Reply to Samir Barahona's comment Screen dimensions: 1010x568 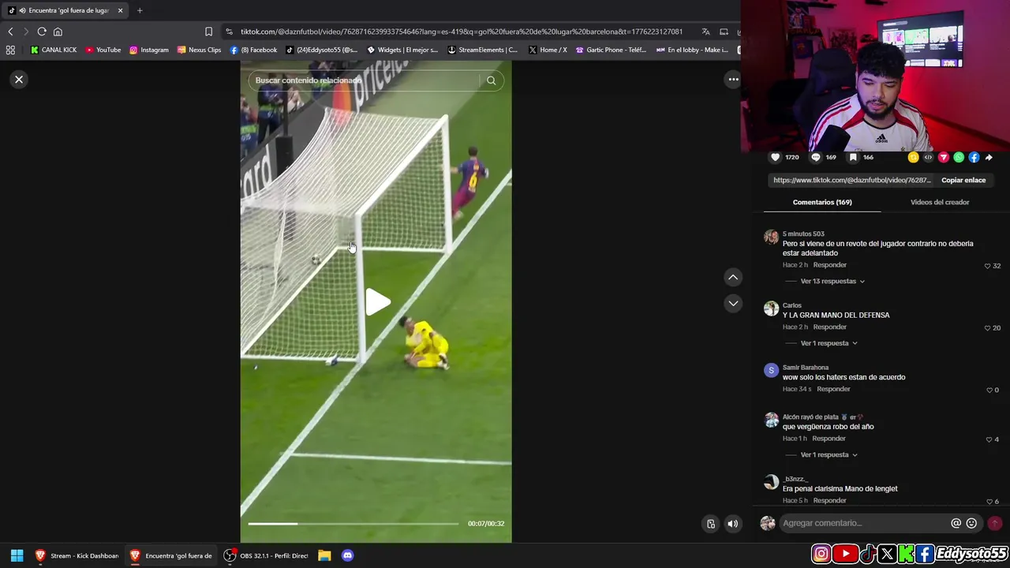point(833,389)
